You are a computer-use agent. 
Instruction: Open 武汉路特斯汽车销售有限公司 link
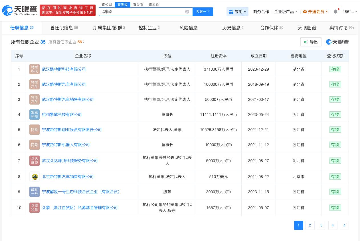point(68,99)
